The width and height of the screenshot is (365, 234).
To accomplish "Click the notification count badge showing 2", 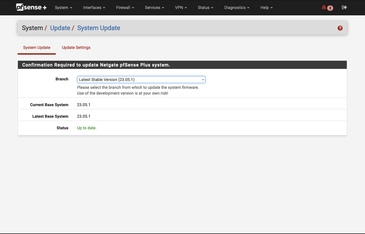I will coord(330,8).
